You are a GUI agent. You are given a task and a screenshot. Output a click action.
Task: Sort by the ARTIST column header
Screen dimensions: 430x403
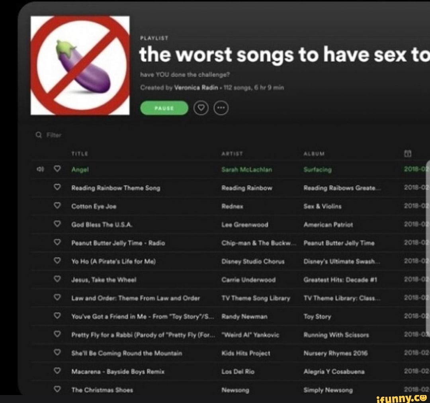(232, 154)
